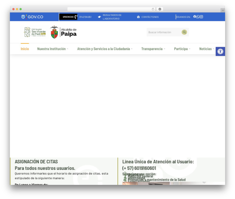Expand the Participa menu
Screen dimensions: 235x199
tap(182, 49)
